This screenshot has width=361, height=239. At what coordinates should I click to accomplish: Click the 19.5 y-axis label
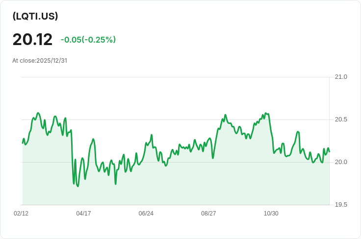point(341,205)
